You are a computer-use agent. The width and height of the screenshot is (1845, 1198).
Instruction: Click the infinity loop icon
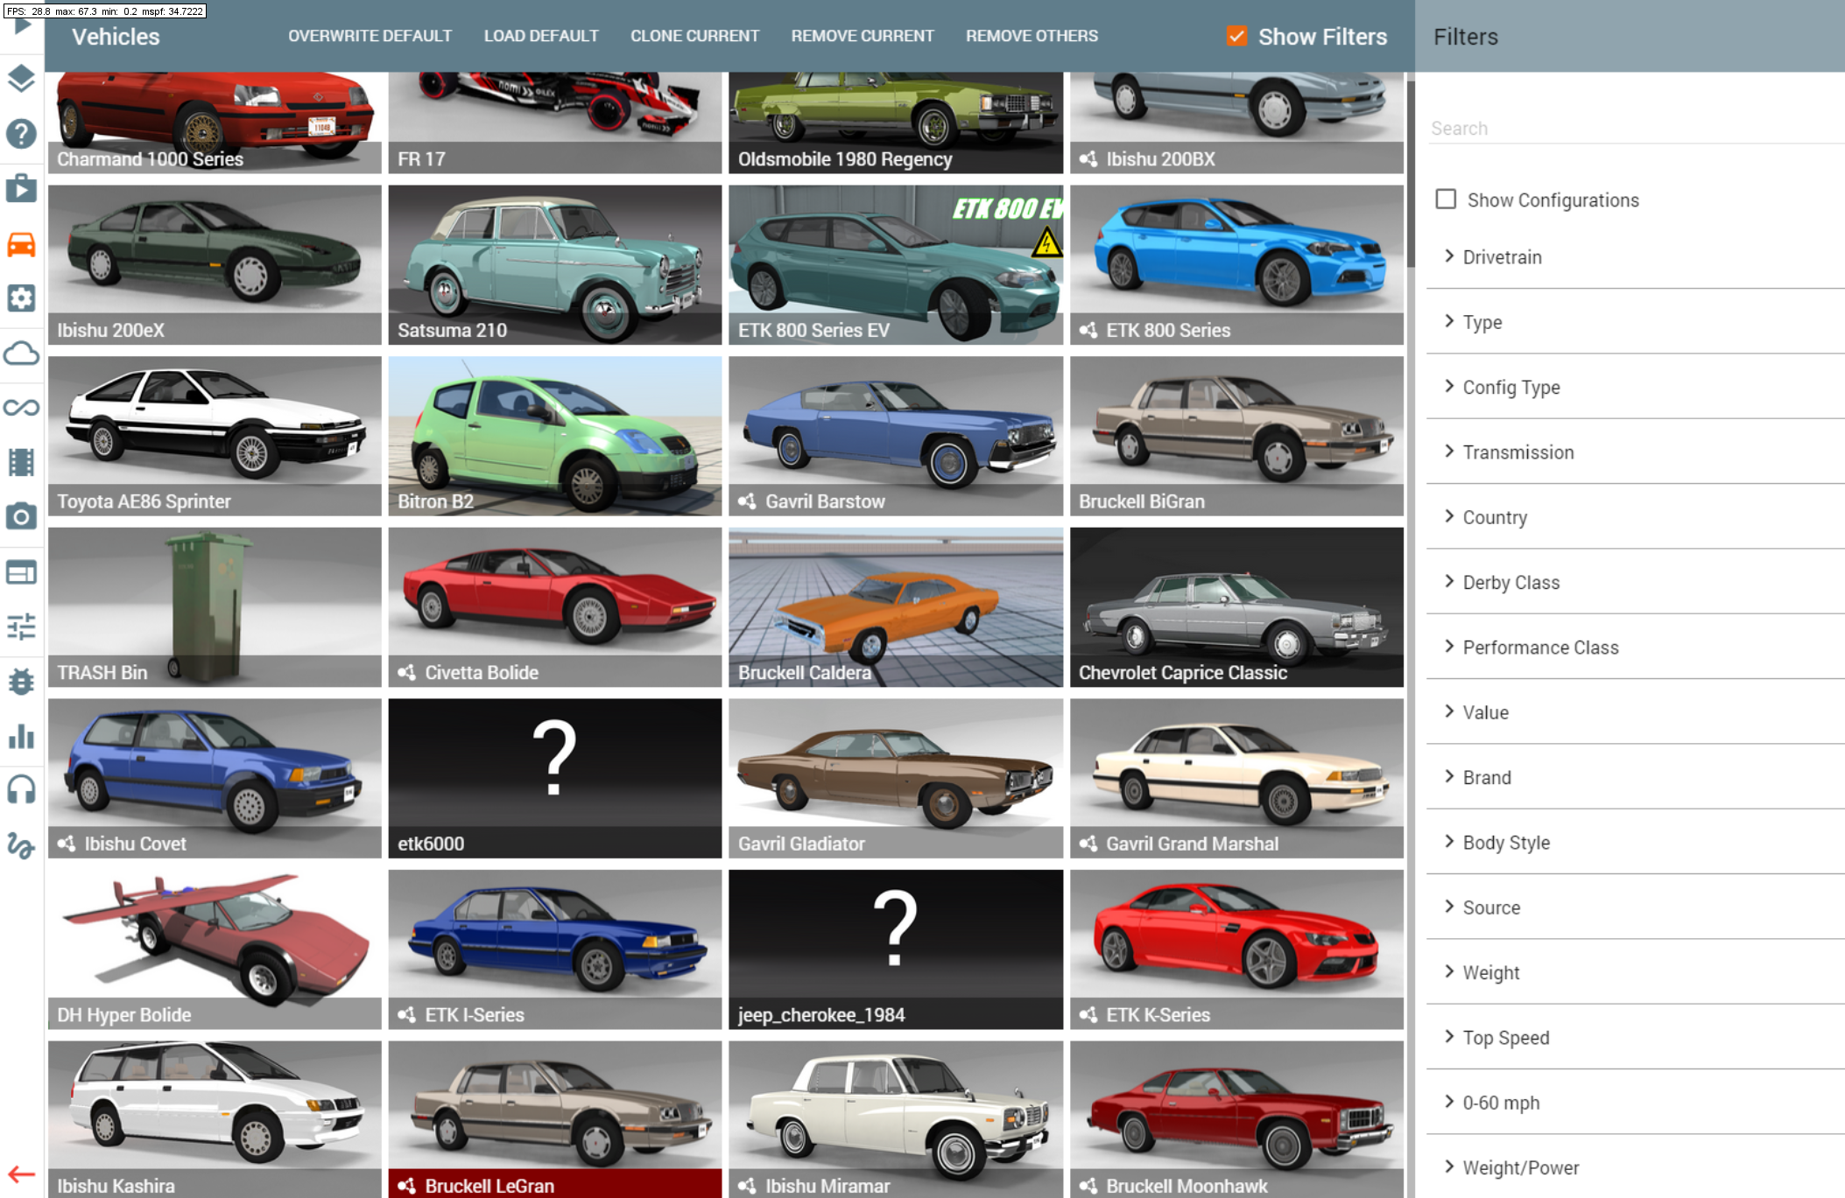tap(21, 407)
